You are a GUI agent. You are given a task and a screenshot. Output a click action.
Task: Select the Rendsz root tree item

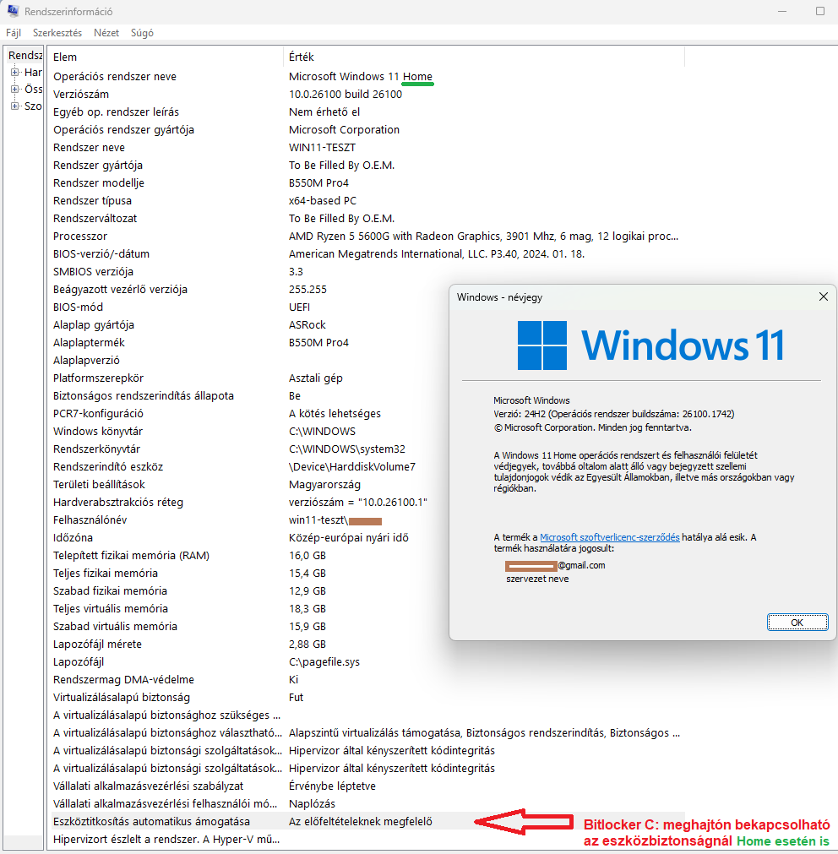[25, 55]
